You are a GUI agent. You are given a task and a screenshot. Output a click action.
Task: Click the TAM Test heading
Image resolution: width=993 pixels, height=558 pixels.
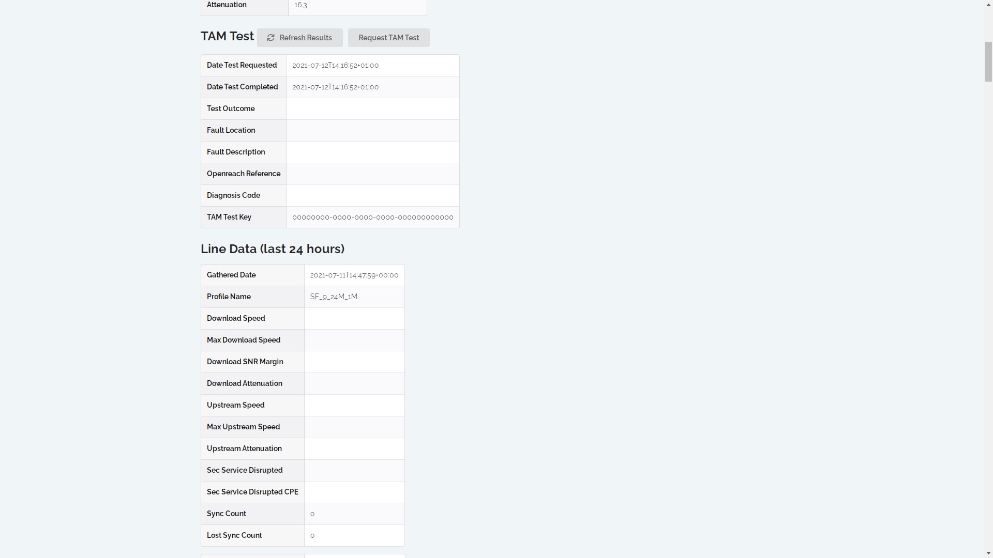click(x=227, y=36)
